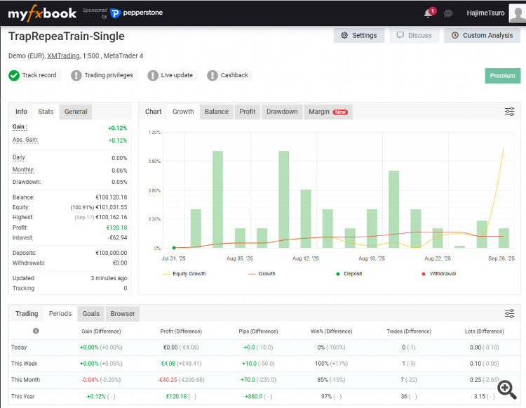Click the Live update warning icon
The width and height of the screenshot is (526, 408).
click(153, 76)
